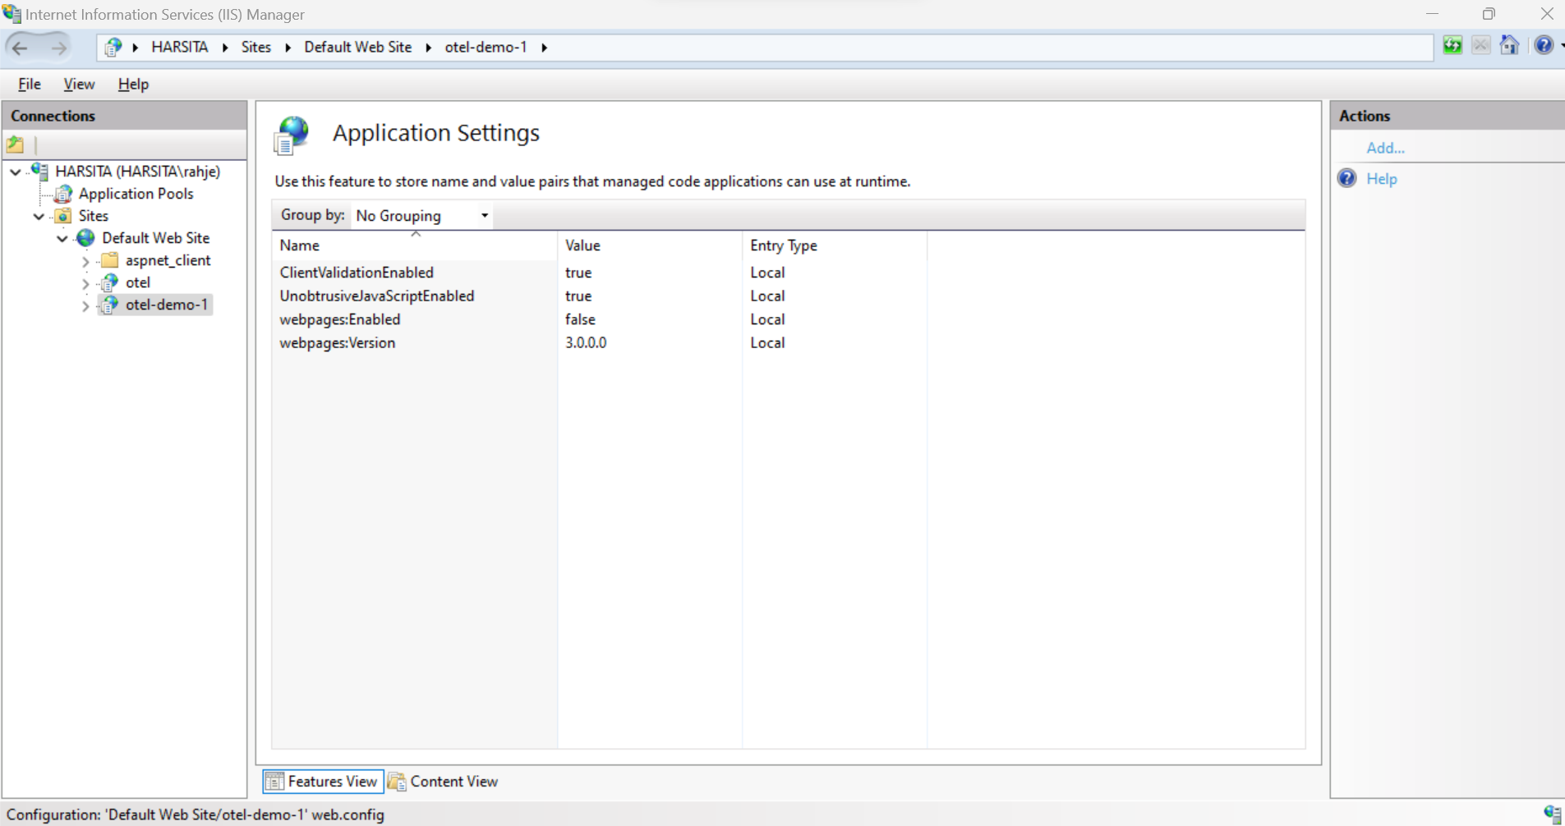Open the File menu
This screenshot has width=1565, height=826.
[30, 84]
